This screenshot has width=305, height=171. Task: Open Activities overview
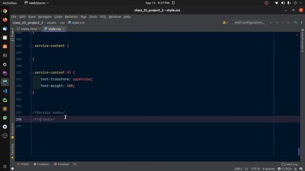pyautogui.click(x=10, y=3)
